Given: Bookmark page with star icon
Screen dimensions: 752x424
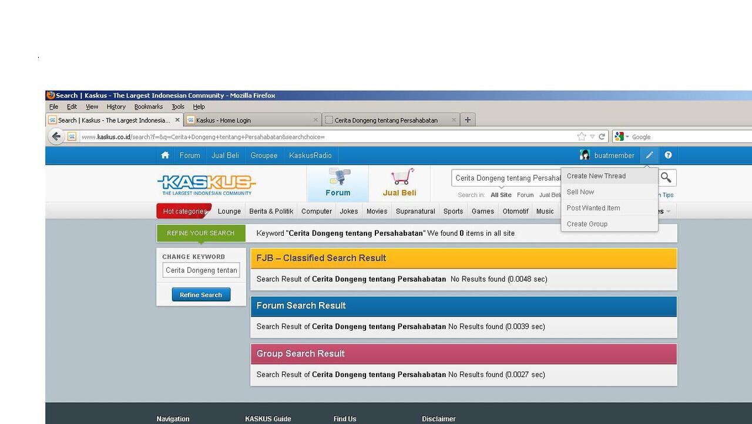Looking at the screenshot, I should click(x=582, y=137).
